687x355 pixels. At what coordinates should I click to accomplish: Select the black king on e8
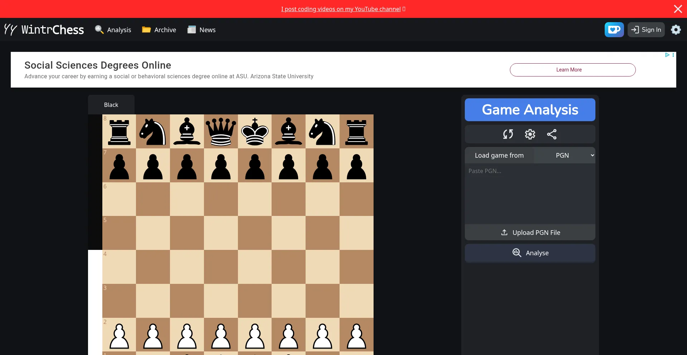click(x=255, y=132)
